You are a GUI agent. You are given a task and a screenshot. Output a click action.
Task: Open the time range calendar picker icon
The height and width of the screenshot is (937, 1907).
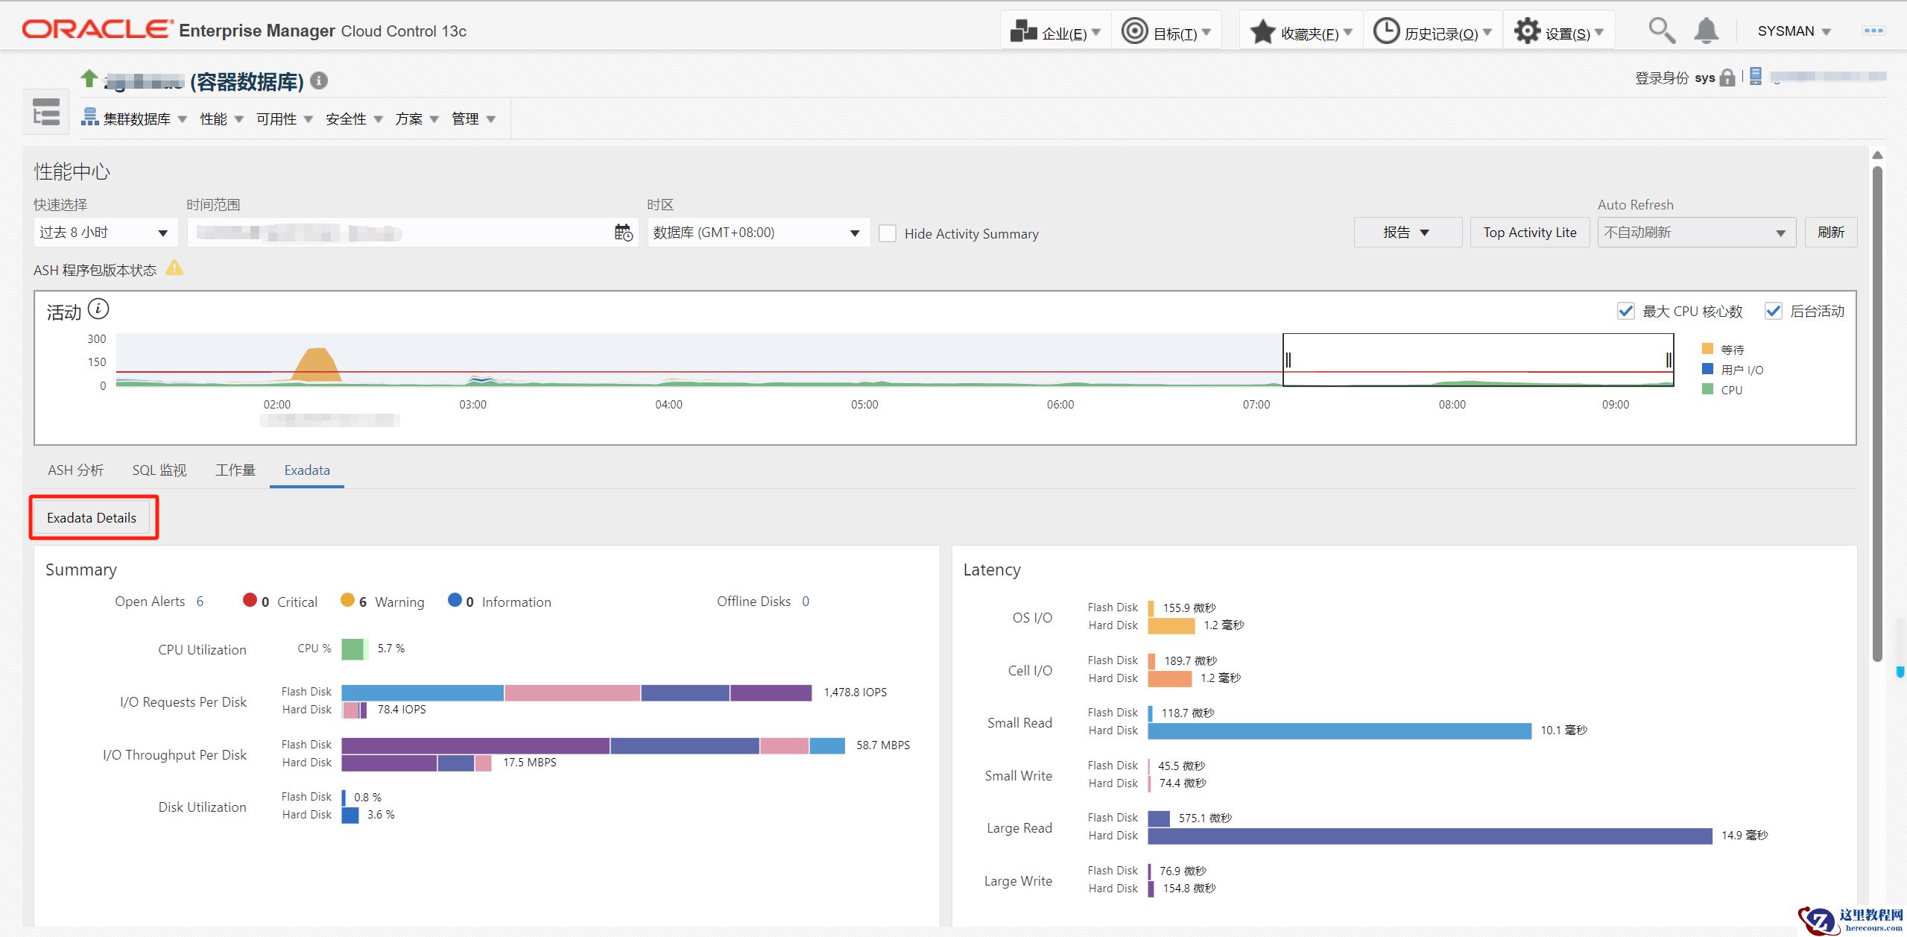(623, 233)
